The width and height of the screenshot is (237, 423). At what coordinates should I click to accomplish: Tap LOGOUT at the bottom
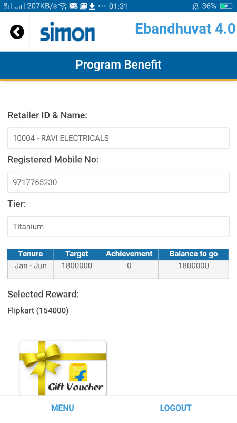[175, 408]
